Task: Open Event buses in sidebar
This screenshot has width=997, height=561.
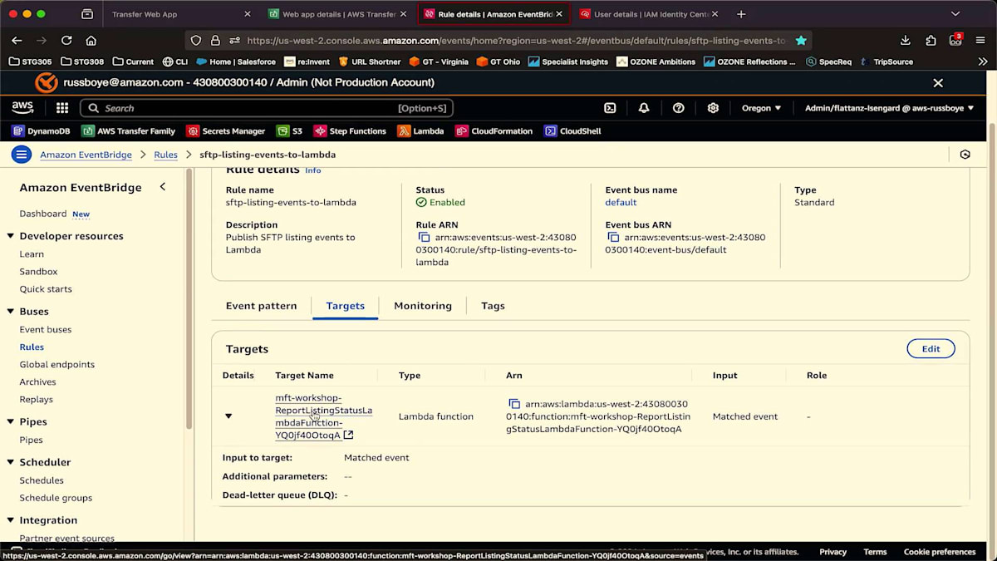Action: click(46, 330)
